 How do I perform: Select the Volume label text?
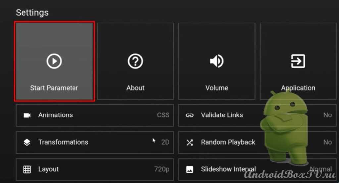click(217, 88)
